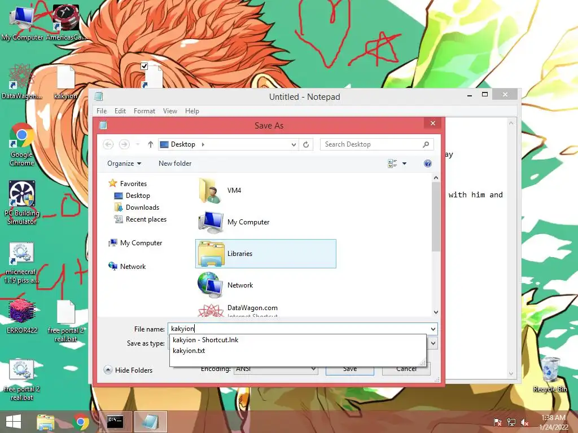Viewport: 578px width, 433px height.
Task: Select DataWagon.com shortcut in list
Action: 265,310
